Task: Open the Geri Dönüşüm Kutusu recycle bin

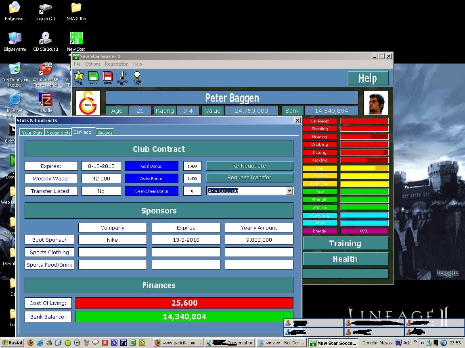Action: tap(15, 75)
